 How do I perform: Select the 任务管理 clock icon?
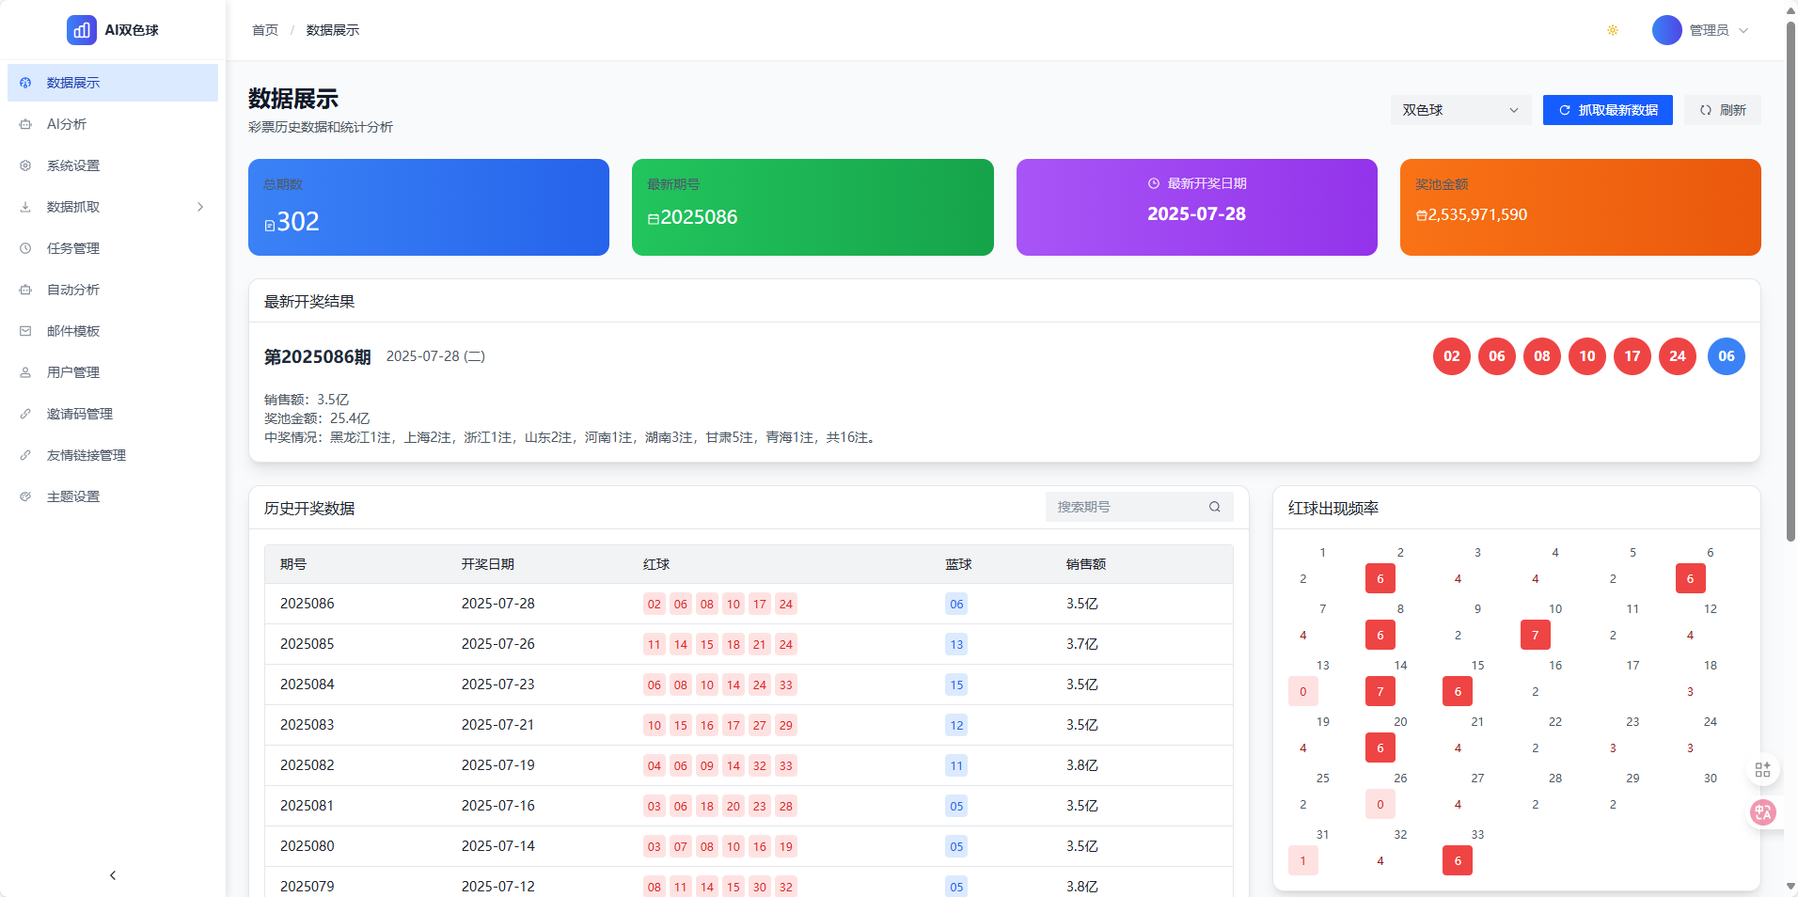(25, 248)
